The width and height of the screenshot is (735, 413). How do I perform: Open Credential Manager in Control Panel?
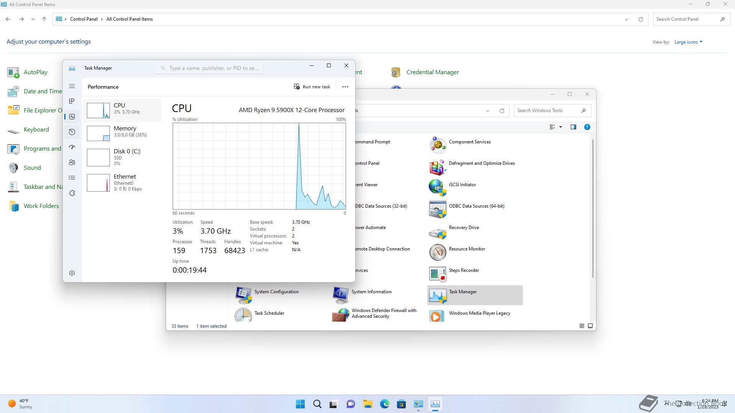click(x=425, y=72)
